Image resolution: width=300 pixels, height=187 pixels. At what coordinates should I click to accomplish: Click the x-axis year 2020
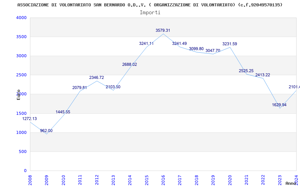point(230,180)
